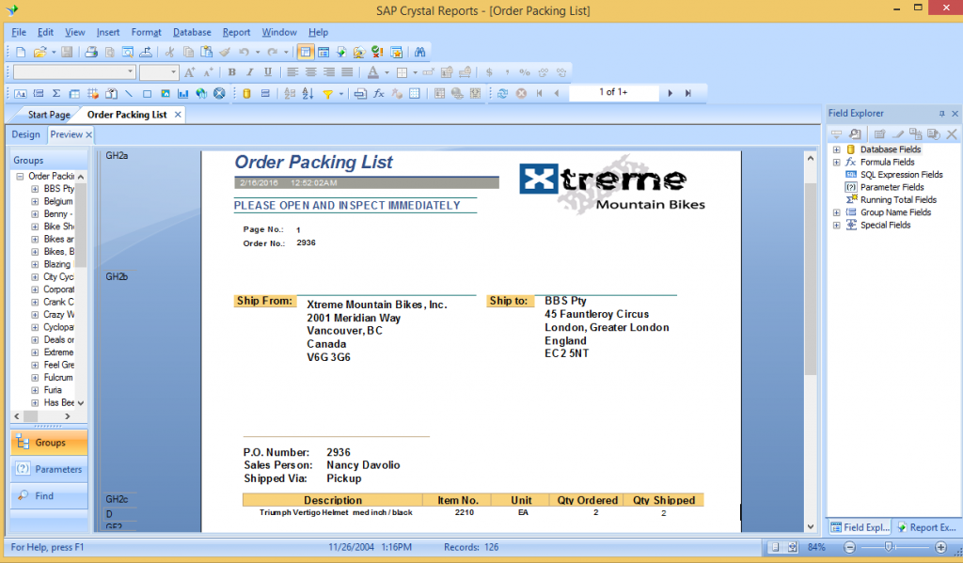Open the Find panel button

(49, 495)
